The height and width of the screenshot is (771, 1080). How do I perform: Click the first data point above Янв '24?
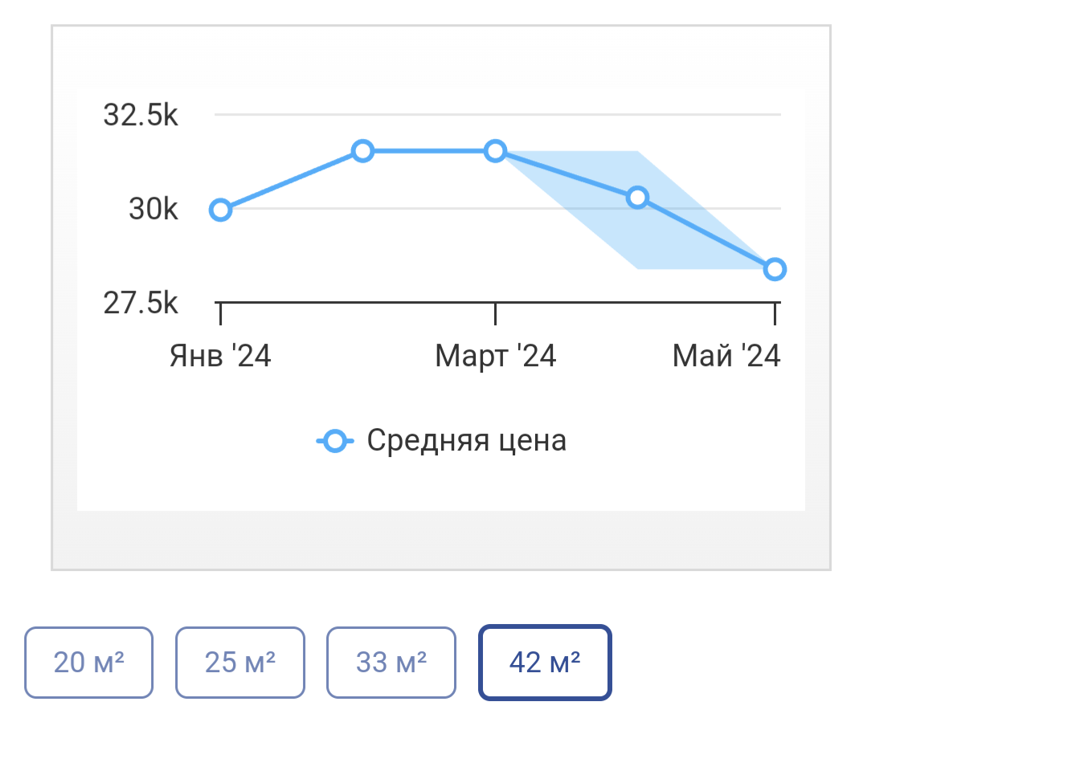pyautogui.click(x=220, y=210)
